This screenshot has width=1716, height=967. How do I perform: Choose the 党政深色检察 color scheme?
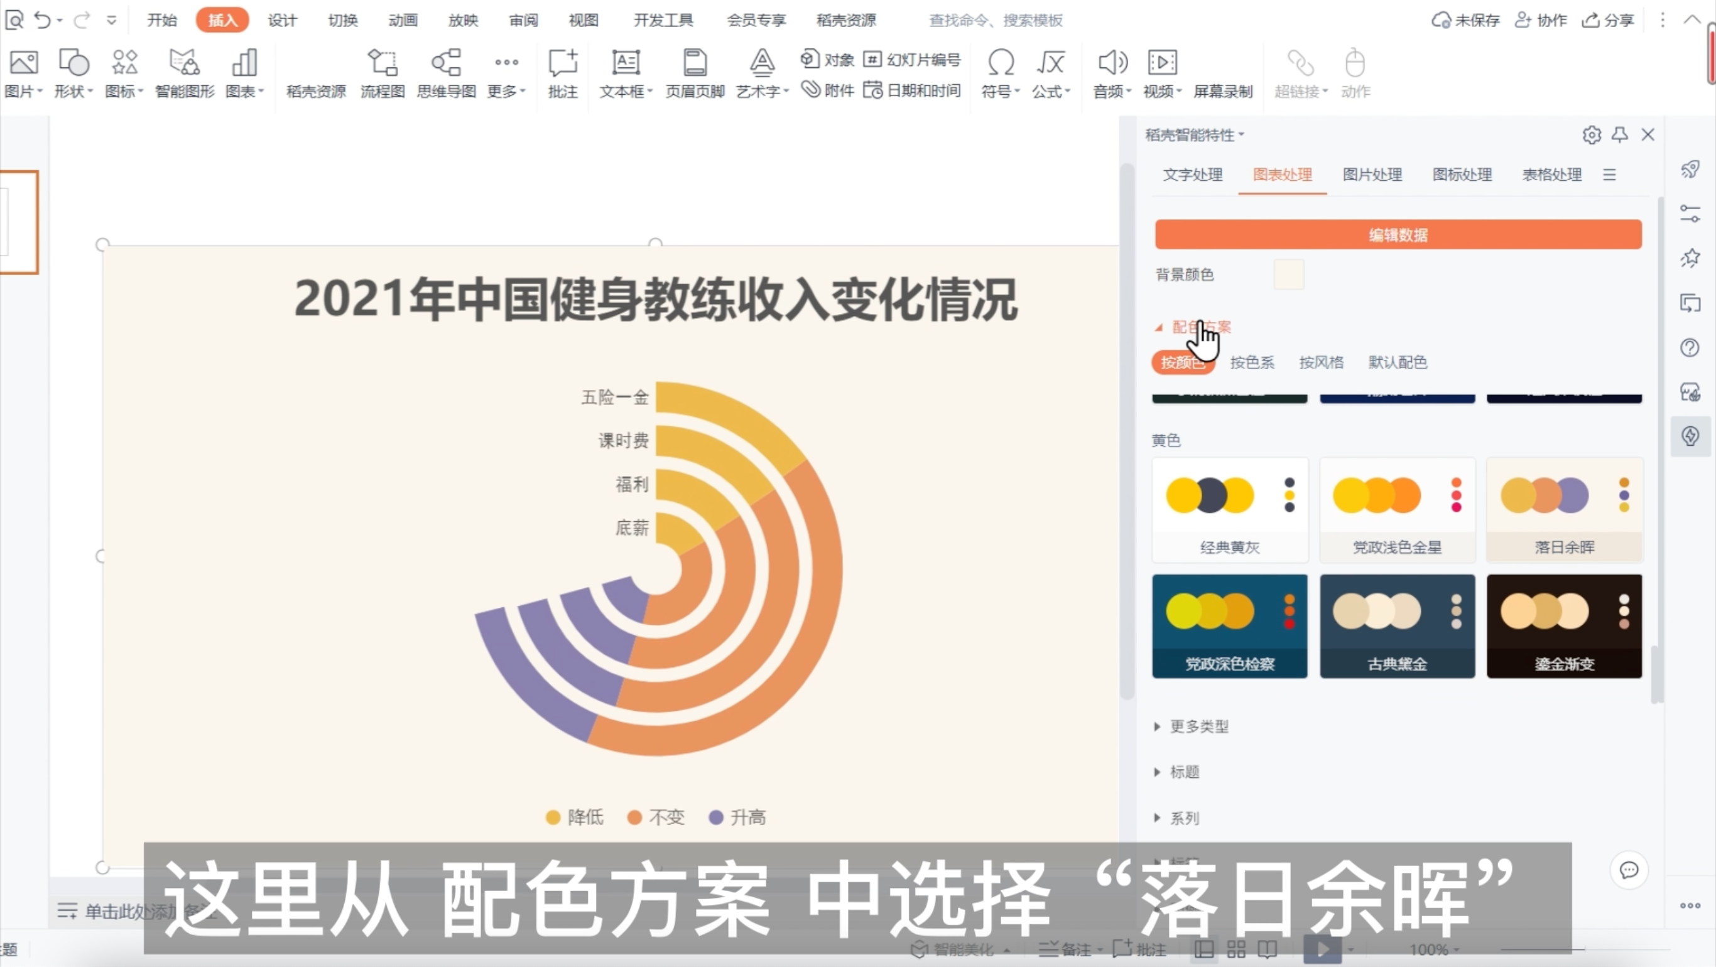[1230, 626]
